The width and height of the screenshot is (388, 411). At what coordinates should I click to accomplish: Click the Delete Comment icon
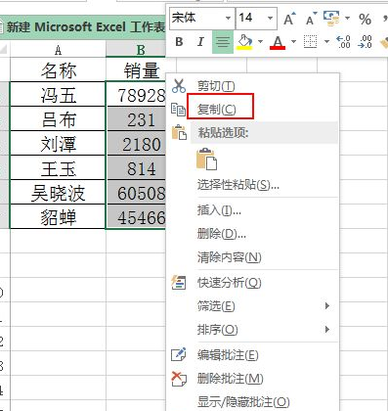[x=179, y=379]
